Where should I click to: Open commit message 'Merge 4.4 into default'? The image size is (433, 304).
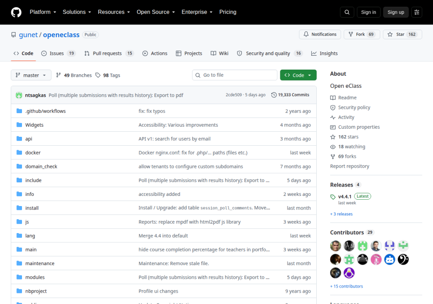coord(163,236)
